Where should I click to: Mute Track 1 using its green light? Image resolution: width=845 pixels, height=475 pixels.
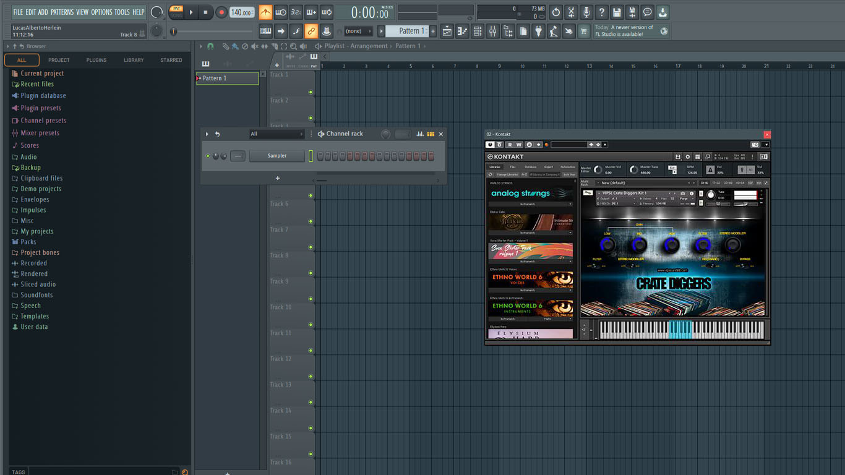pyautogui.click(x=311, y=92)
